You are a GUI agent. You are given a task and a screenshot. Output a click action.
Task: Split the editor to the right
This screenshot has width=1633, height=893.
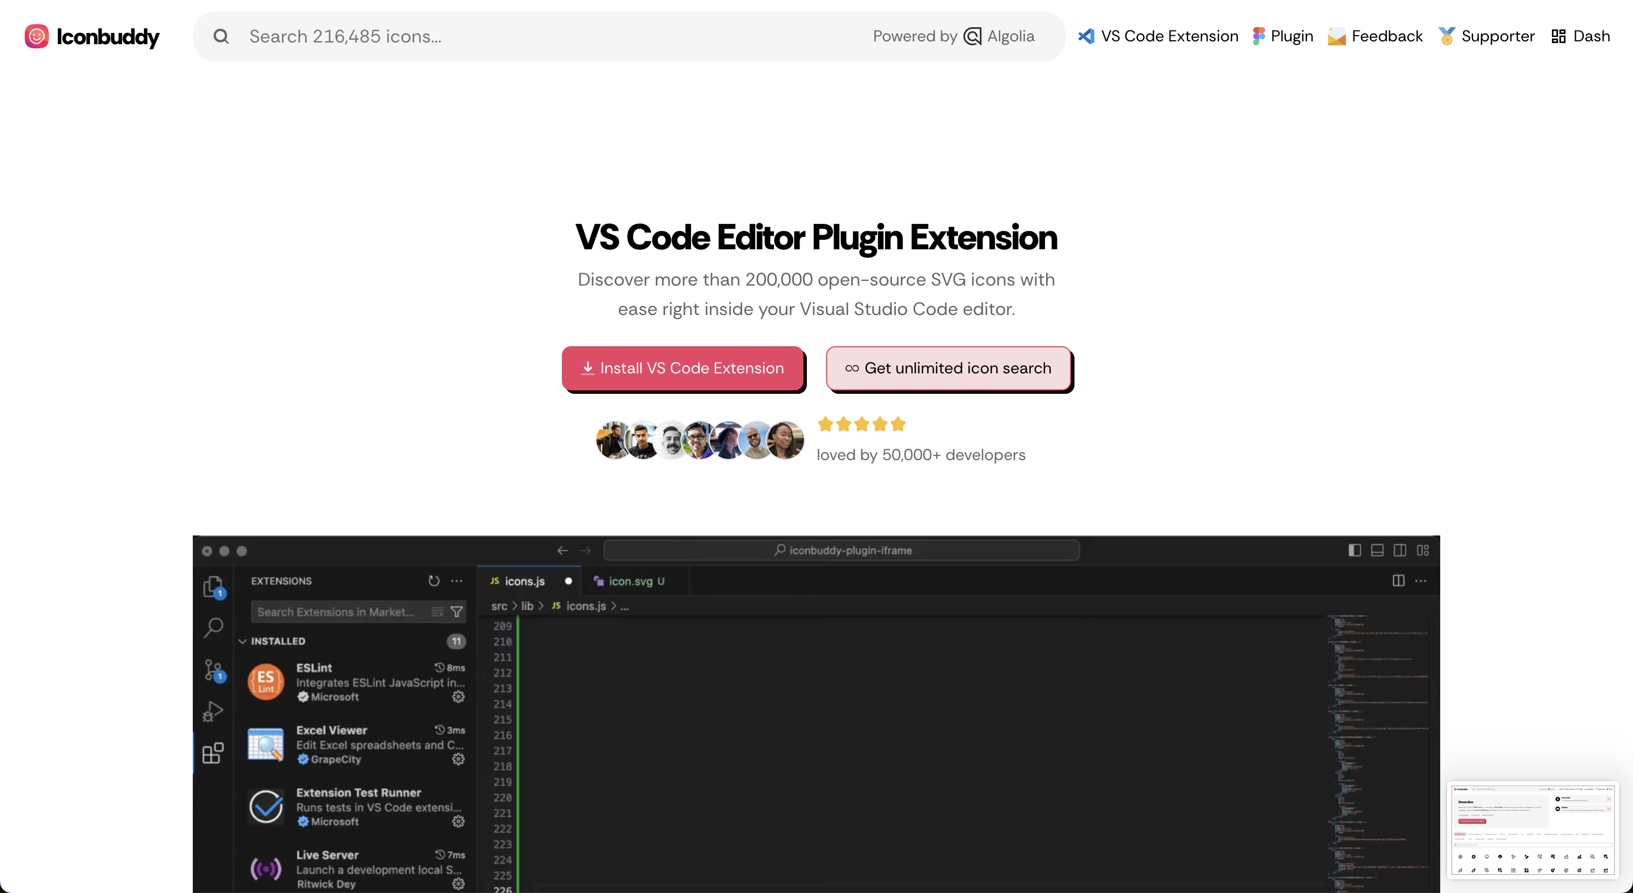click(x=1398, y=580)
